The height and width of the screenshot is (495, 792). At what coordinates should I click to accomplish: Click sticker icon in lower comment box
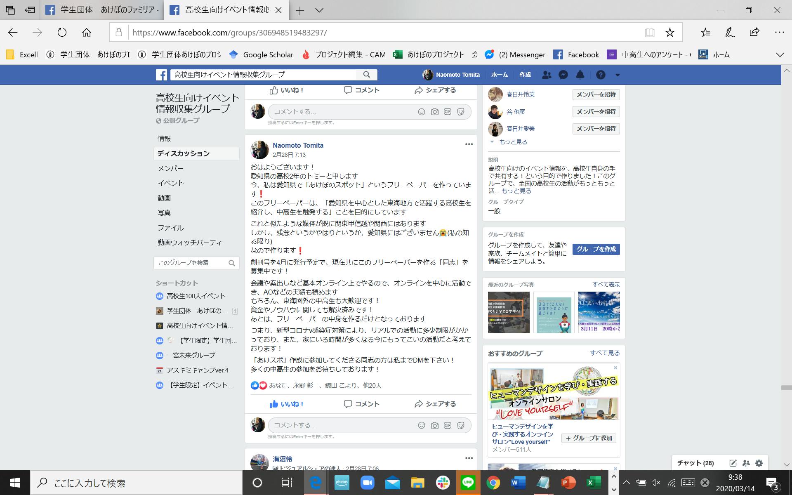click(461, 425)
